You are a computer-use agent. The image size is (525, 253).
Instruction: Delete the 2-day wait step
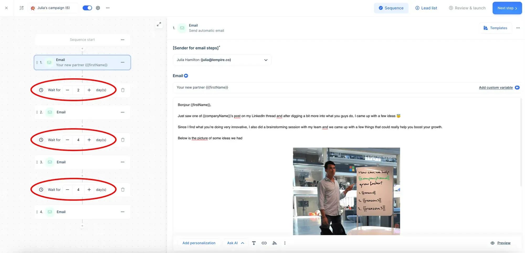123,90
